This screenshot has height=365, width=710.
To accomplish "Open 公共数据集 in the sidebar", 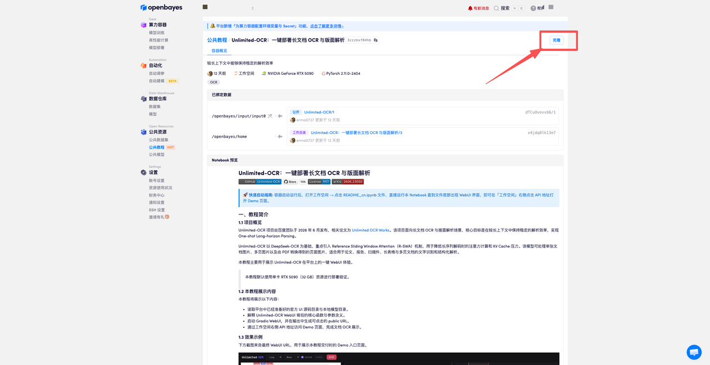I will tap(158, 140).
